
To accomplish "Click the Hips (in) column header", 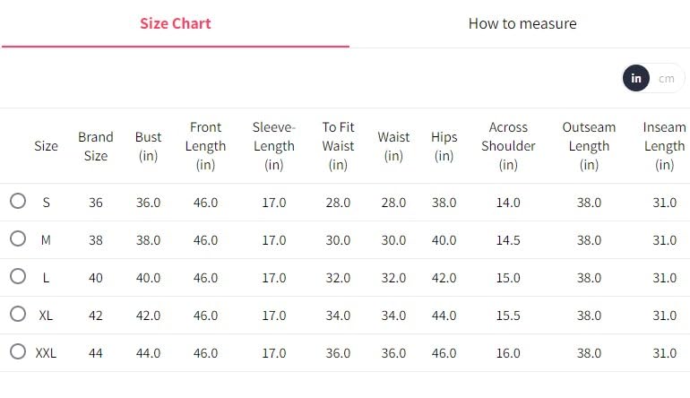I will (444, 146).
